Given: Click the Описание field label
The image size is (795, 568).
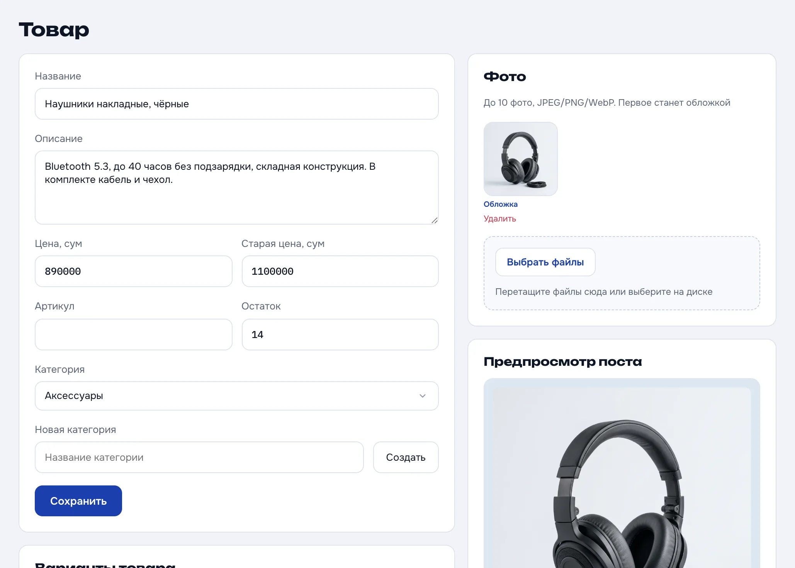Looking at the screenshot, I should pyautogui.click(x=59, y=139).
